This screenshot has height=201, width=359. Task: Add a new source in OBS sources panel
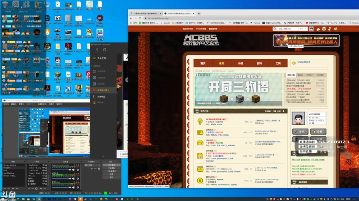point(29,188)
